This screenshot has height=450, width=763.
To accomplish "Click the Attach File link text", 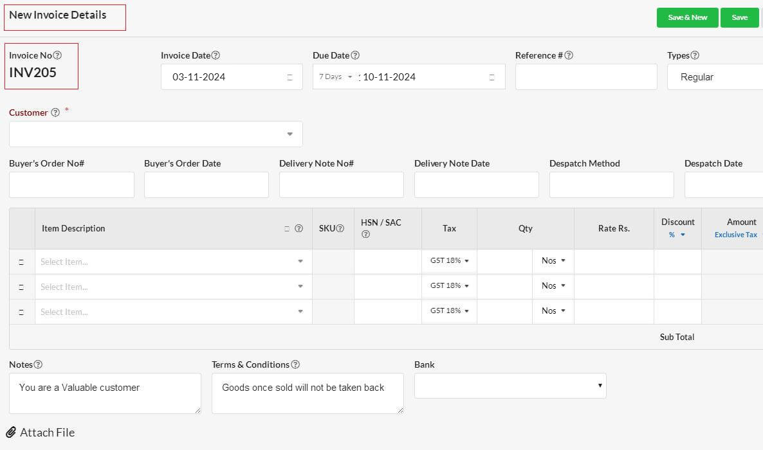I will 47,433.
